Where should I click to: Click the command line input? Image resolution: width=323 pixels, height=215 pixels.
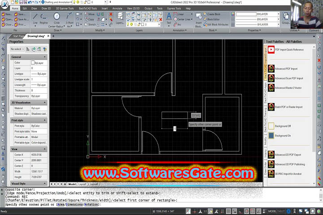161,205
